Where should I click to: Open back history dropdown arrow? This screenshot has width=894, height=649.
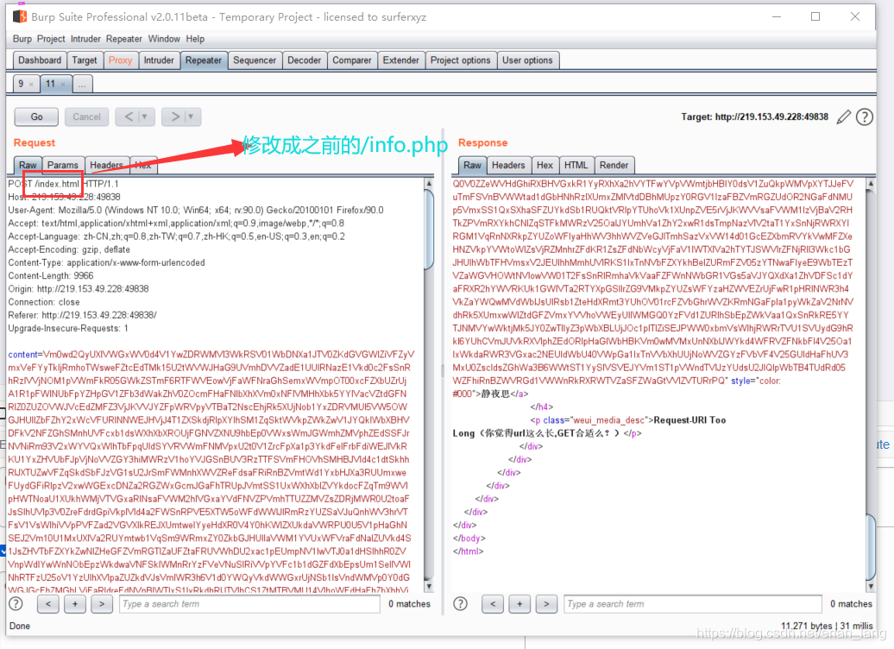145,117
